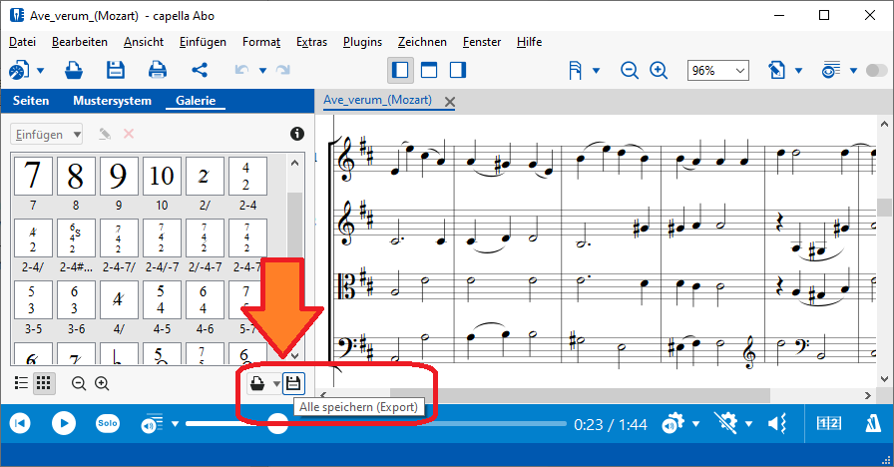Expand the gallery open dropdown arrow
This screenshot has height=467, width=894.
276,384
